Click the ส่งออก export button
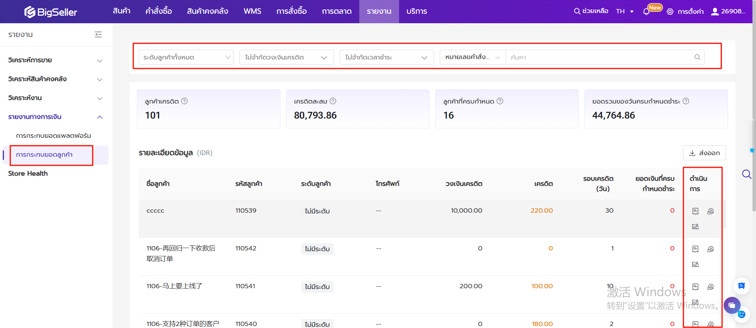This screenshot has height=328, width=756. [x=704, y=153]
